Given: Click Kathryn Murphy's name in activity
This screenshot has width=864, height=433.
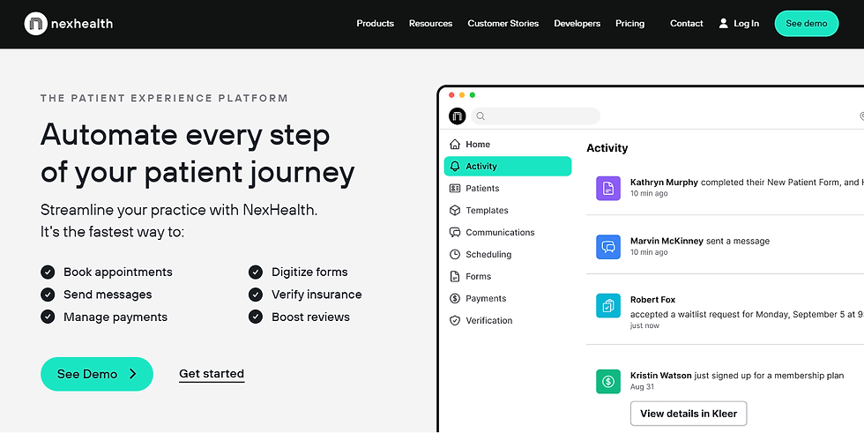Looking at the screenshot, I should pos(664,183).
